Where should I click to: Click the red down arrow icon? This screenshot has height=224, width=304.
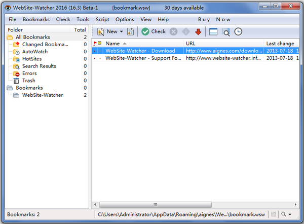coord(198,32)
